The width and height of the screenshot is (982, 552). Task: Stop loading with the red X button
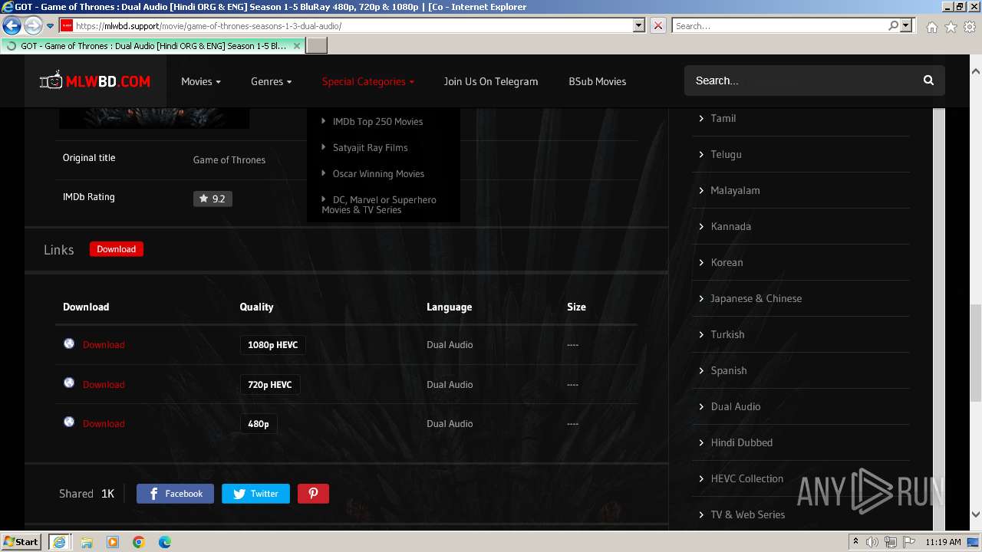[x=657, y=25]
